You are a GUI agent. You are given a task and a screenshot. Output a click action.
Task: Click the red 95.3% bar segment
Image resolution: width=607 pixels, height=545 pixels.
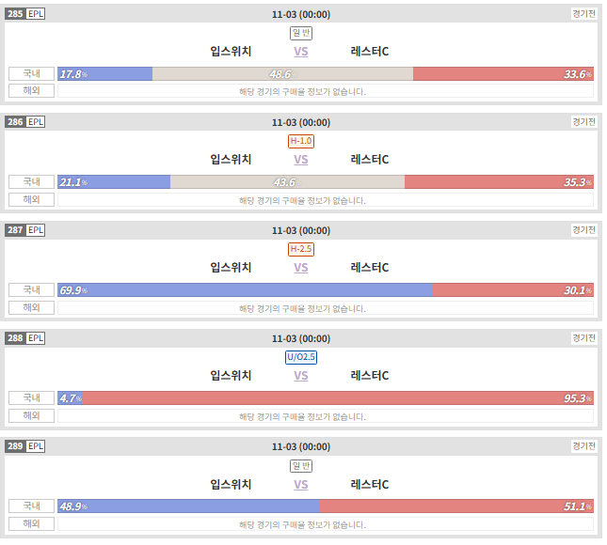click(x=338, y=397)
